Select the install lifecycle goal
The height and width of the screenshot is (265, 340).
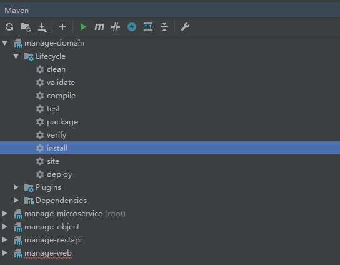pyautogui.click(x=170, y=148)
